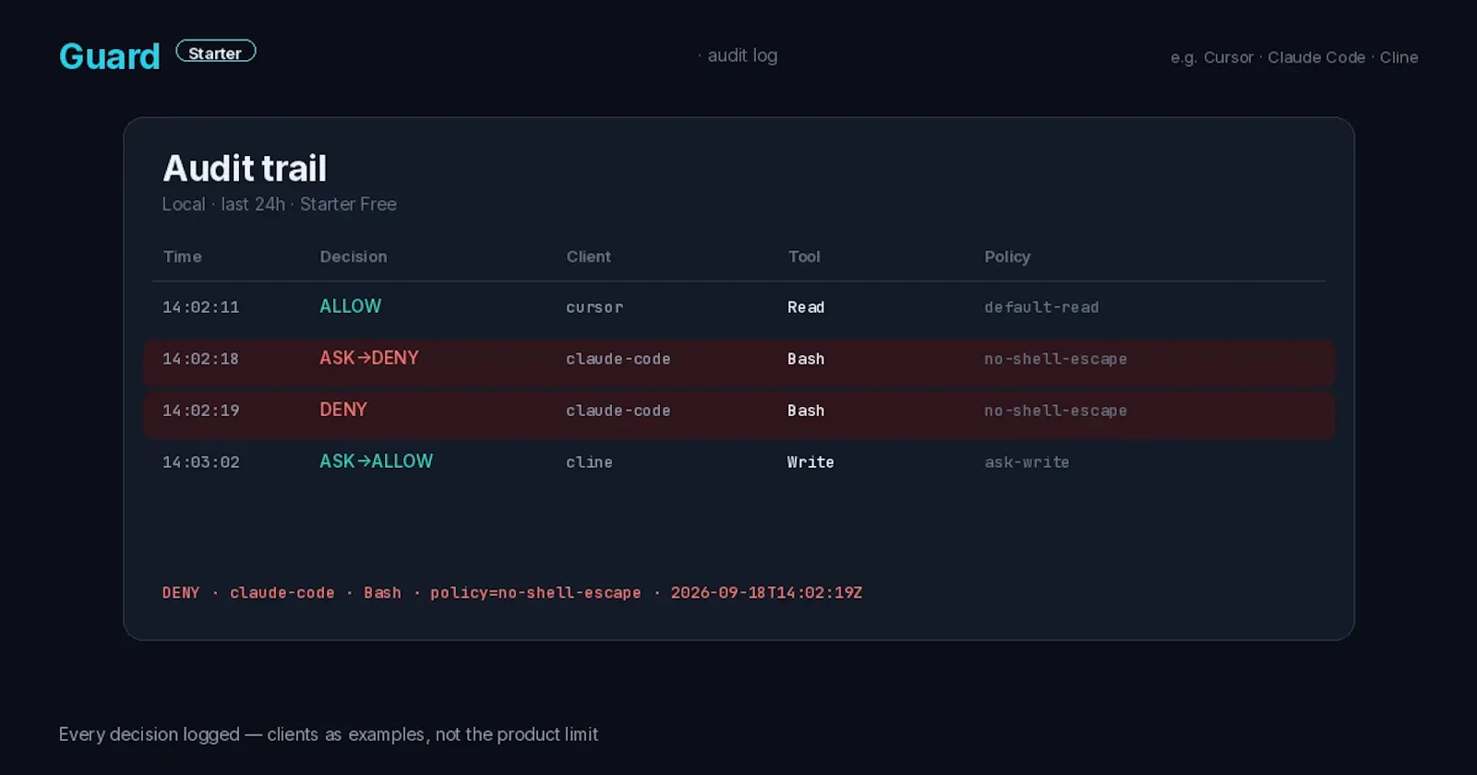Click the DENY decision in the 14:02:19 row
Viewport: 1477px width, 775px height.
(343, 410)
